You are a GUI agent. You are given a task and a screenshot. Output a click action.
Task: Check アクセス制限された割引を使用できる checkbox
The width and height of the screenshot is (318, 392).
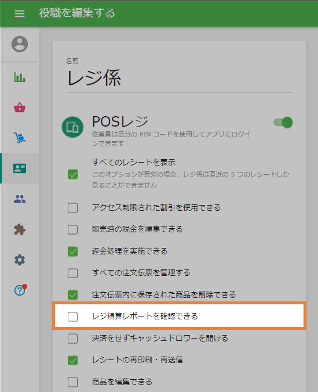point(72,208)
